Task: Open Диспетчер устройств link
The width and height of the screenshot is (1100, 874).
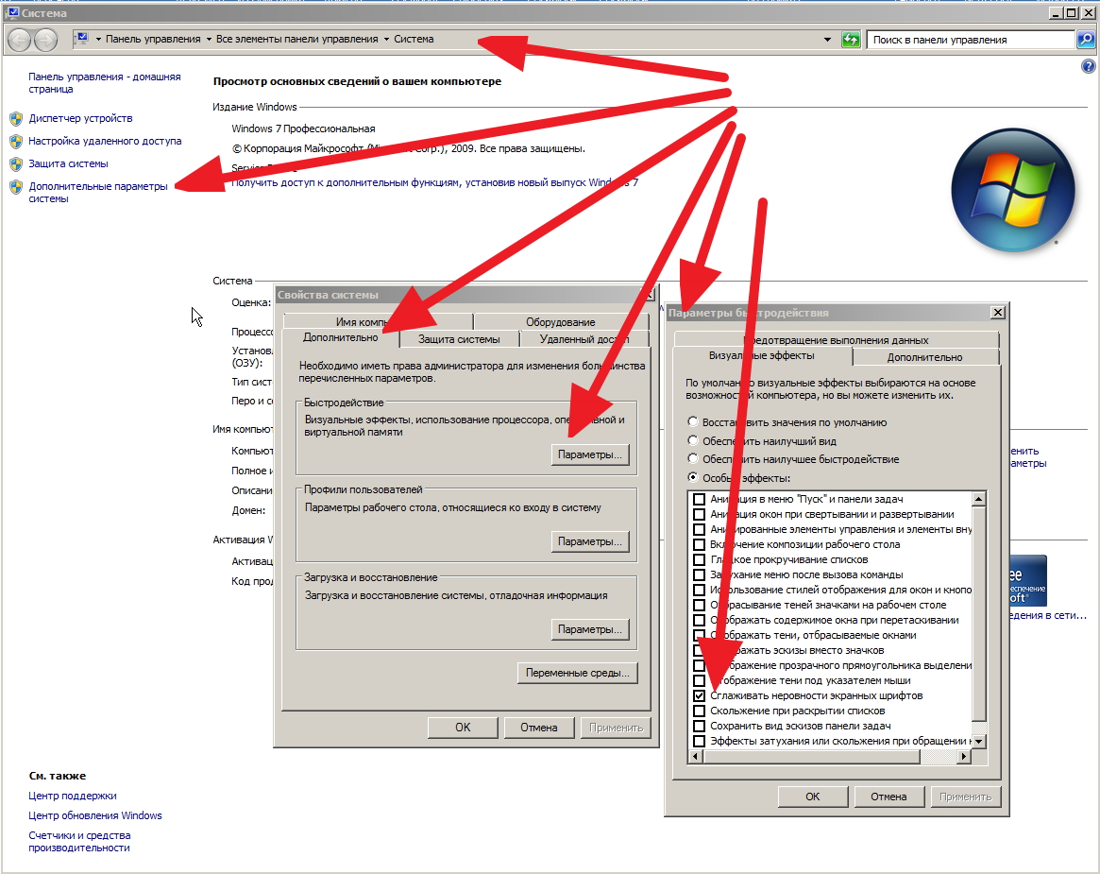Action: tap(80, 119)
